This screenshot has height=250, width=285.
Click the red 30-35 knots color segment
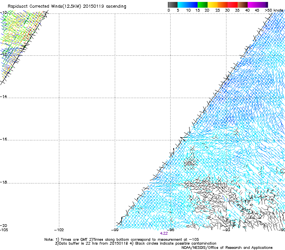tap(233, 5)
